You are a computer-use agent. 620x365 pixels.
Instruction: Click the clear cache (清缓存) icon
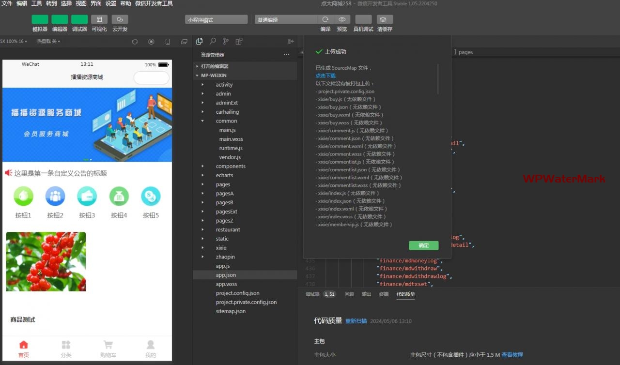coord(385,19)
